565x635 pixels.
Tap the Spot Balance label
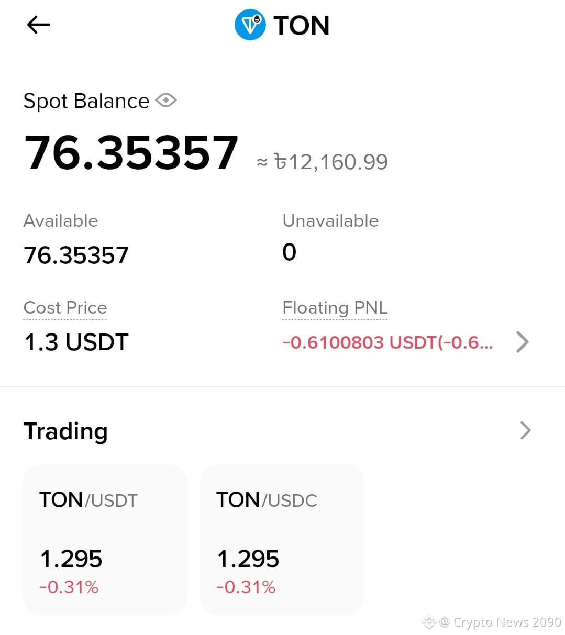tap(86, 101)
